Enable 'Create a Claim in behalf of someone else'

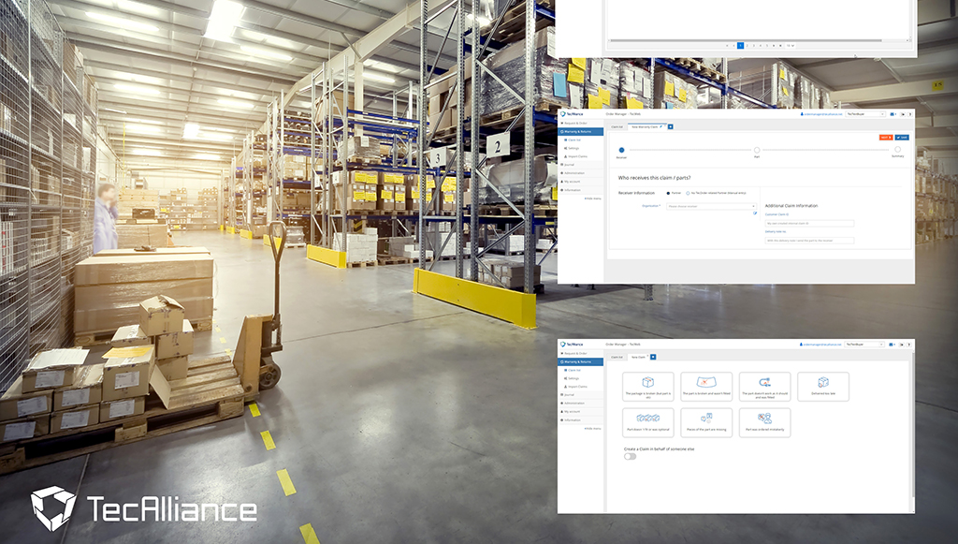pyautogui.click(x=630, y=456)
